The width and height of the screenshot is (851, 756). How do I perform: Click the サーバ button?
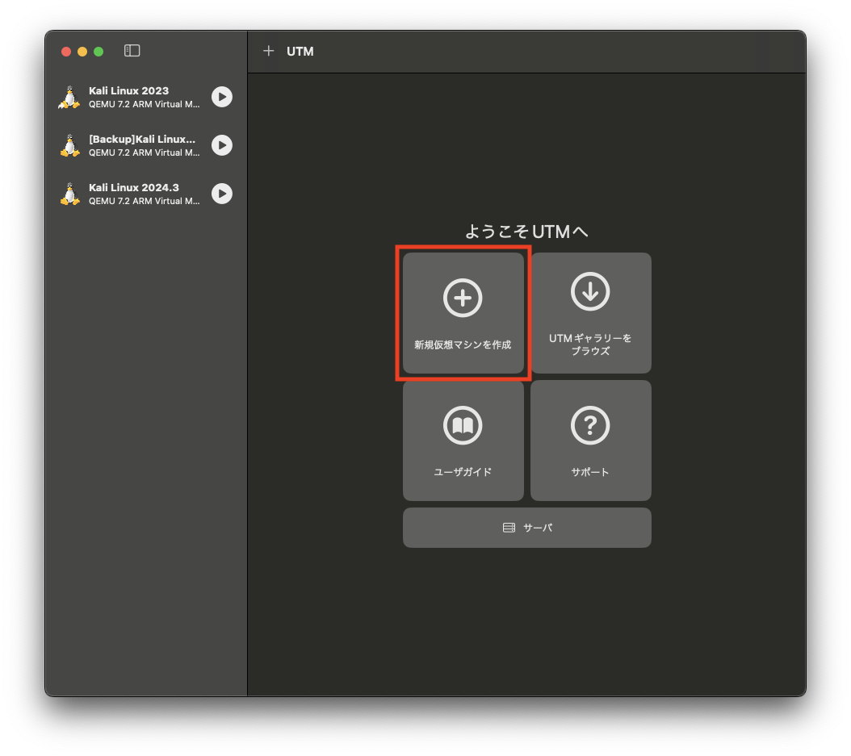[527, 528]
